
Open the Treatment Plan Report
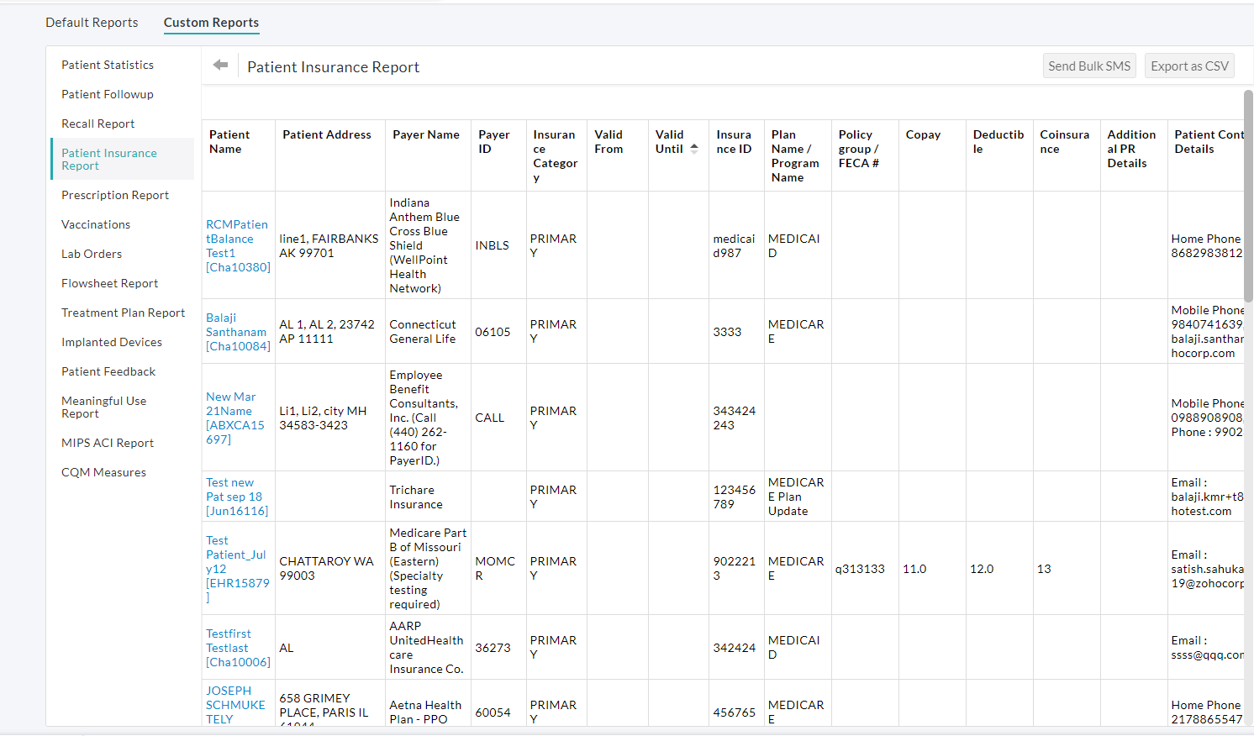pos(123,313)
